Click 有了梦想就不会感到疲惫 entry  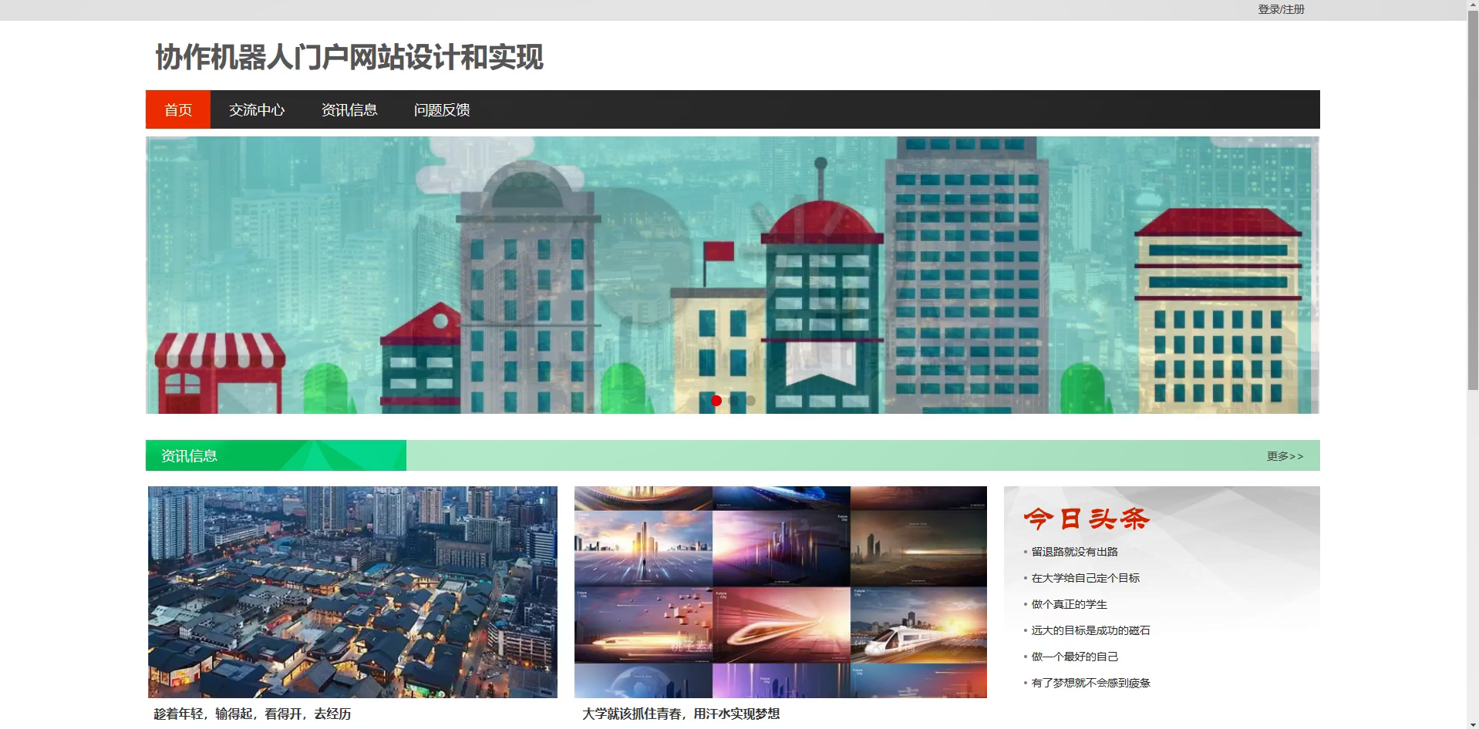click(x=1091, y=682)
